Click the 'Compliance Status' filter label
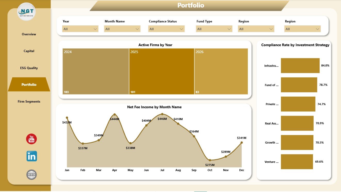 click(x=163, y=21)
